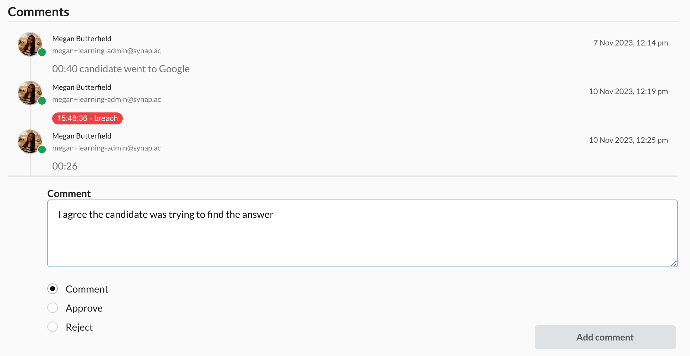This screenshot has width=690, height=356.
Task: Click the red "15:48:36 - breach" badge
Action: tap(87, 118)
